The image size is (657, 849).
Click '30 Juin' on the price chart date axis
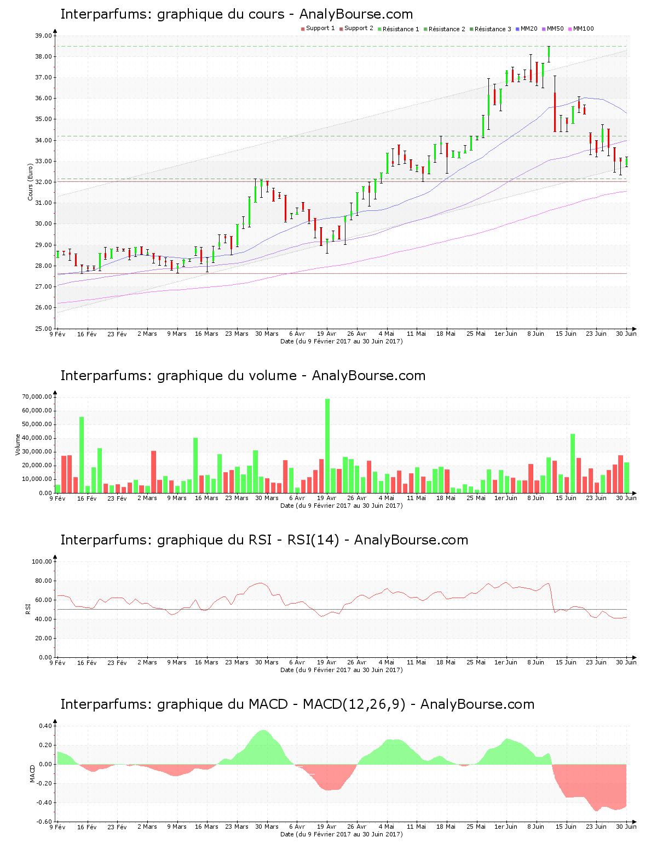(626, 334)
